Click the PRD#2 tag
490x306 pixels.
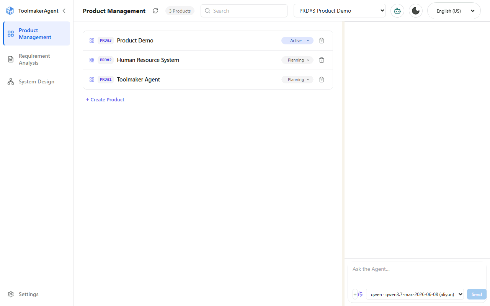(x=106, y=60)
